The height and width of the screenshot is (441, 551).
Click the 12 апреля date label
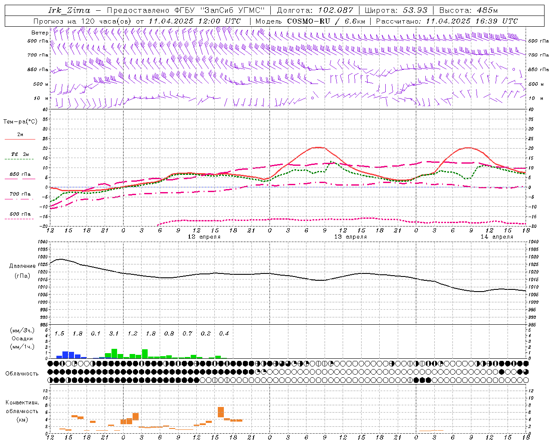(204, 237)
